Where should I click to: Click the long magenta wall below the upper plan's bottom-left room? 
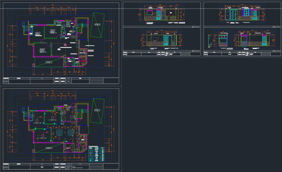(x=49, y=57)
